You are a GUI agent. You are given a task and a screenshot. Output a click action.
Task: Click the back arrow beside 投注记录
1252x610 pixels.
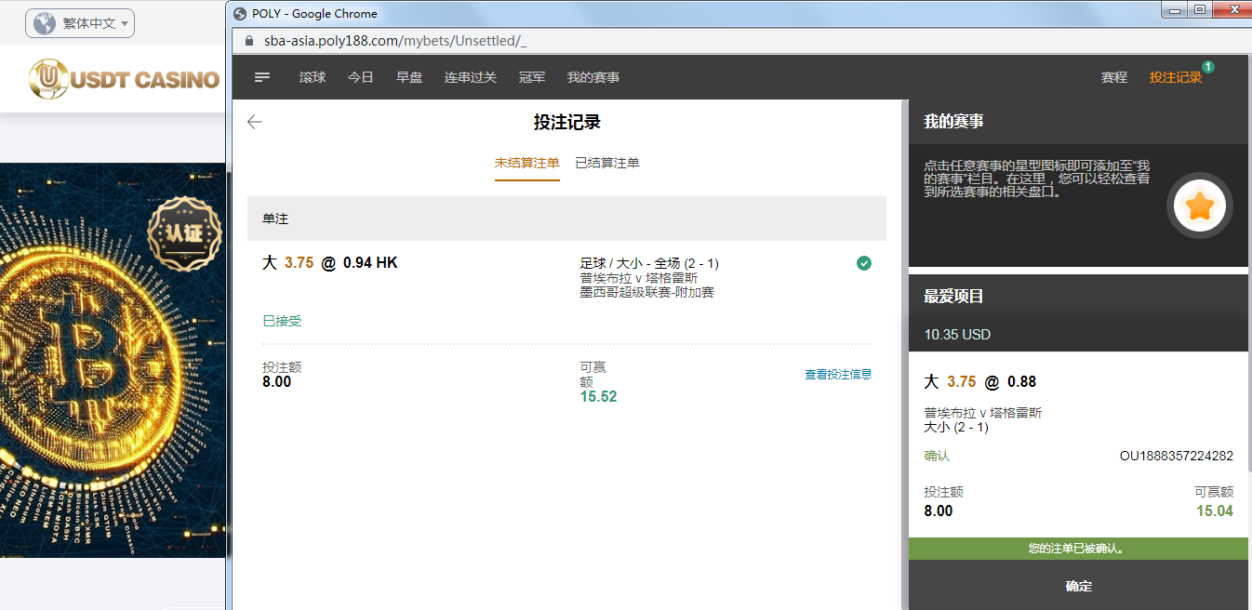pos(255,122)
